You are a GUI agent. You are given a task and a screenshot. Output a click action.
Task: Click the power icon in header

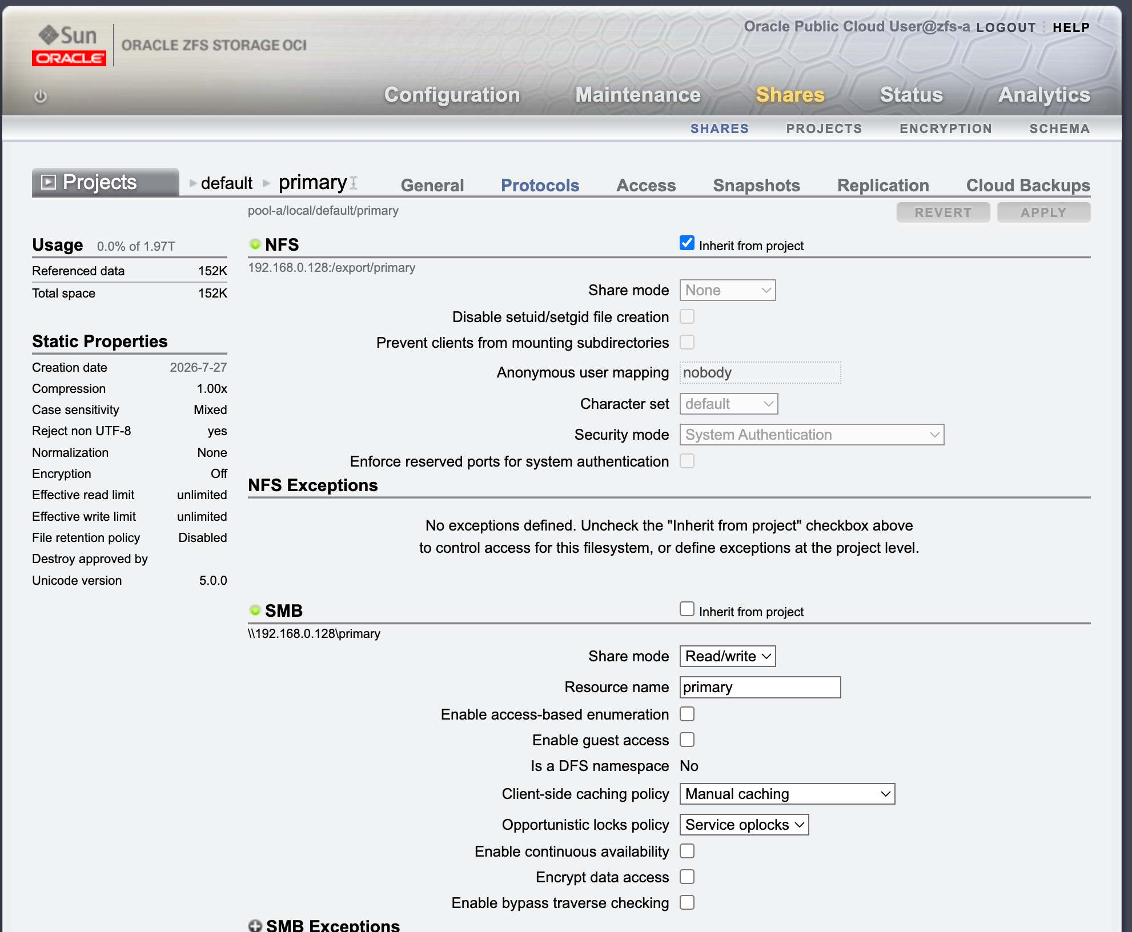pyautogui.click(x=40, y=96)
